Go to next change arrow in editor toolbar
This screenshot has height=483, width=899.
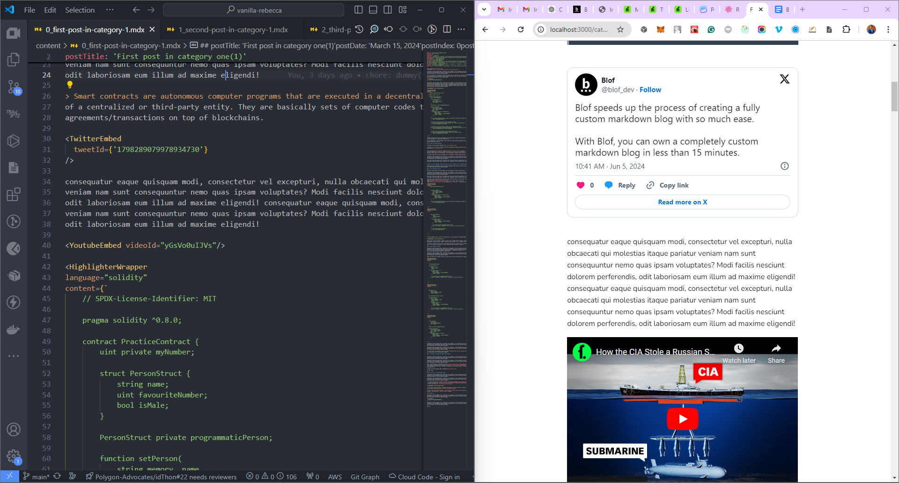(x=418, y=29)
